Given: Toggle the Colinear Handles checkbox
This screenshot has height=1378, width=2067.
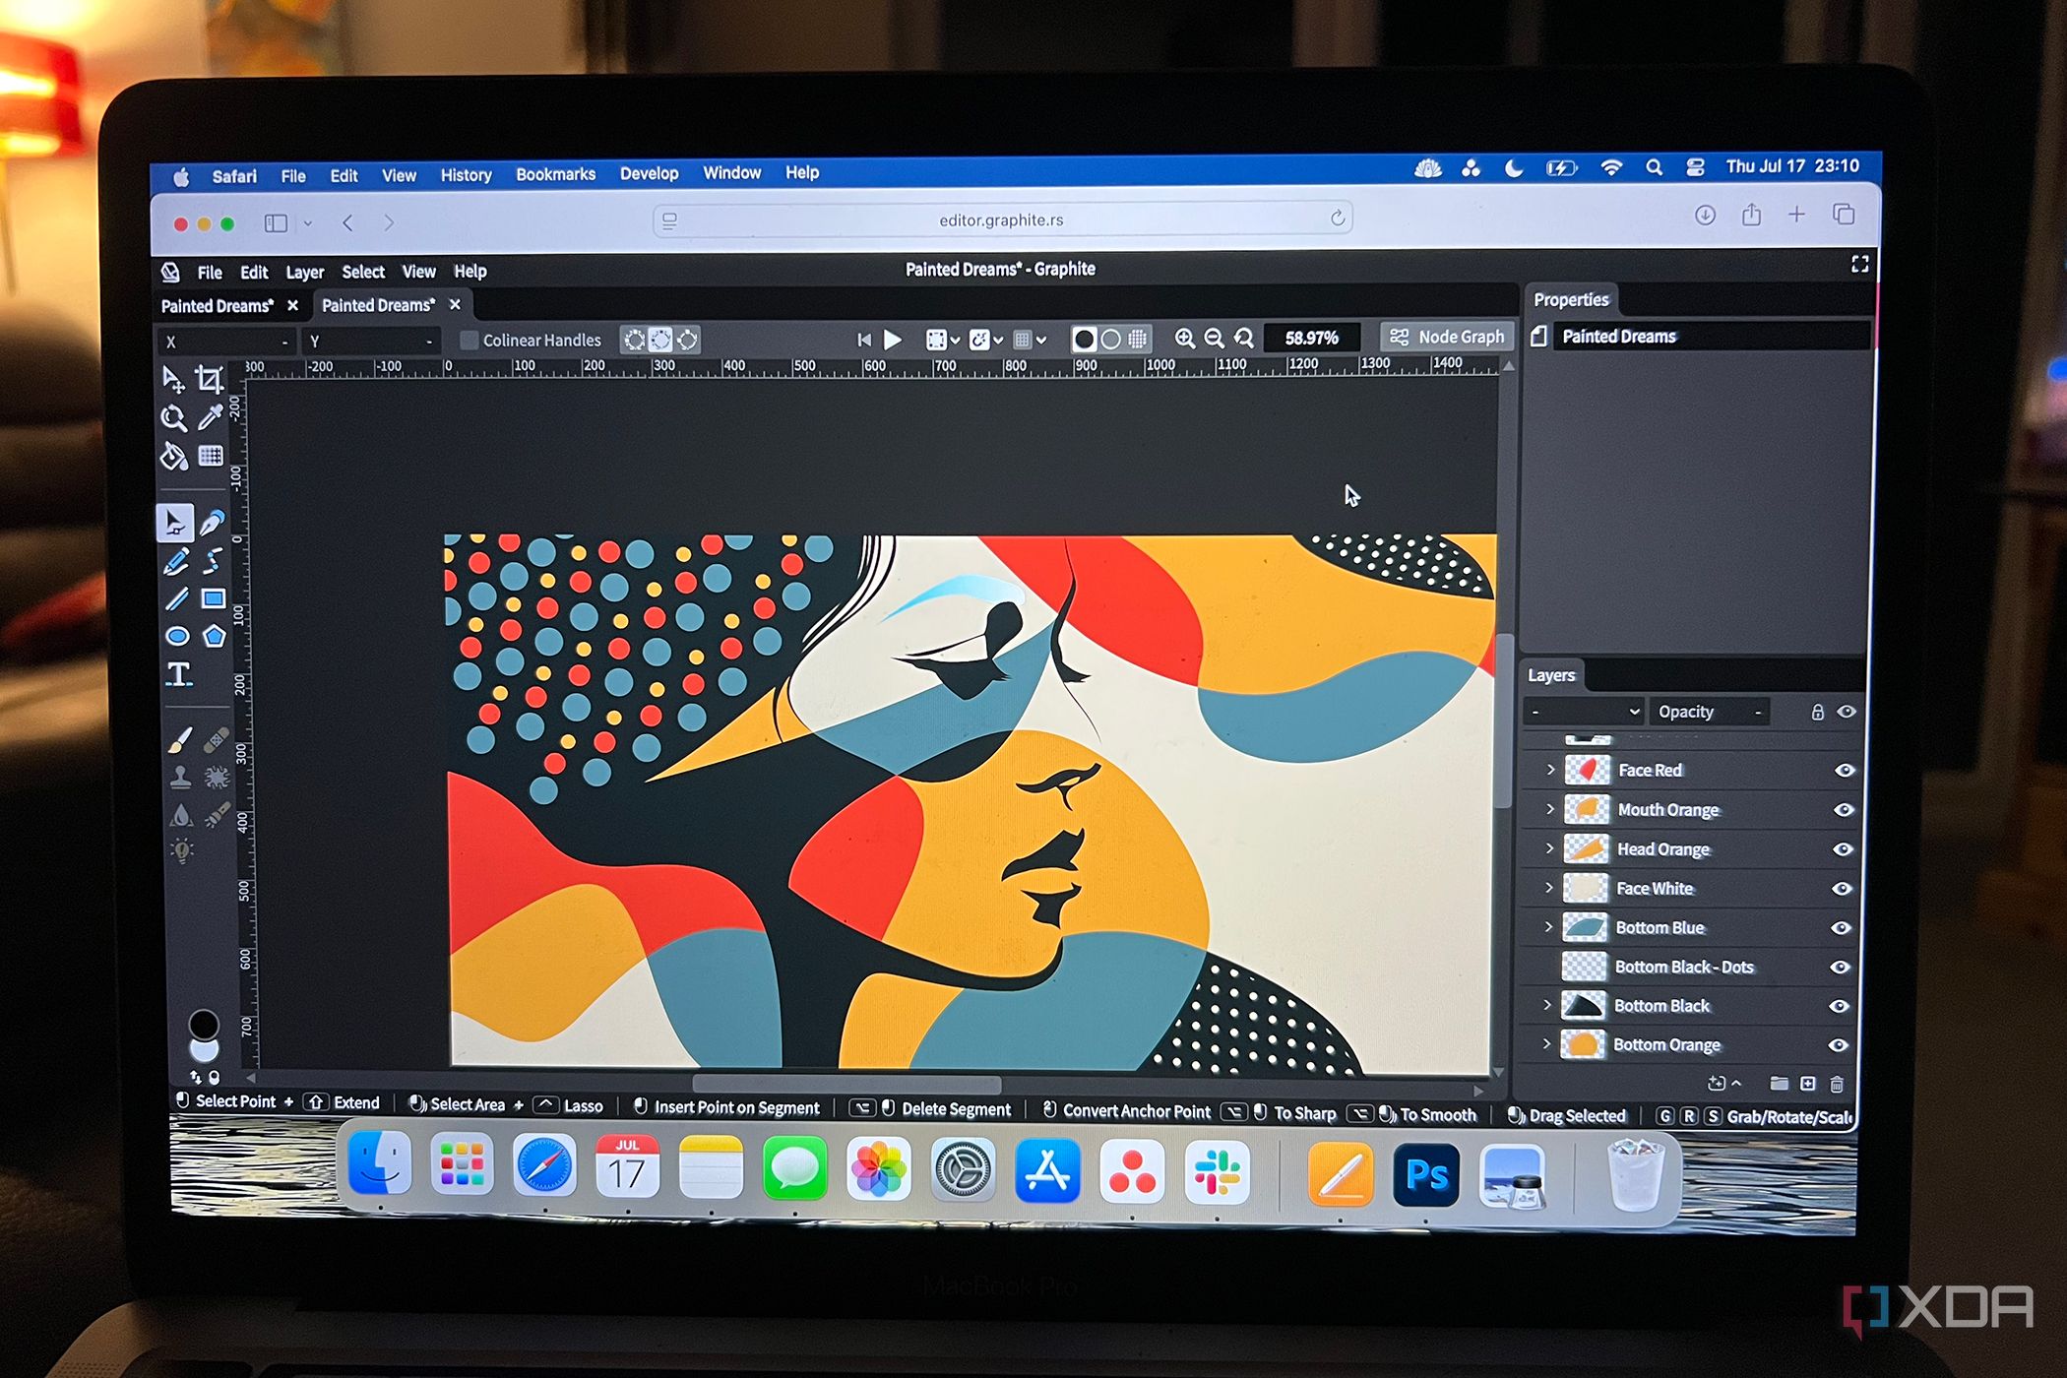Looking at the screenshot, I should click(470, 341).
